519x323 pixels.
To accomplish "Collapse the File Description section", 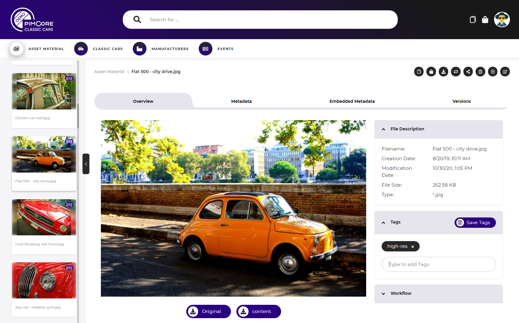I will point(383,129).
